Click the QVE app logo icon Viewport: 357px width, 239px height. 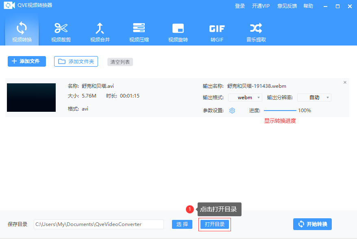point(9,5)
